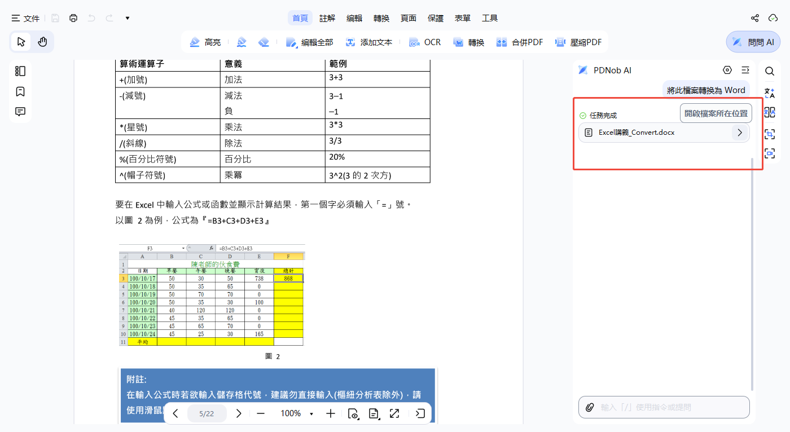Open PDNob AI settings hexagon icon
Screen dimensions: 790x432
(x=727, y=70)
